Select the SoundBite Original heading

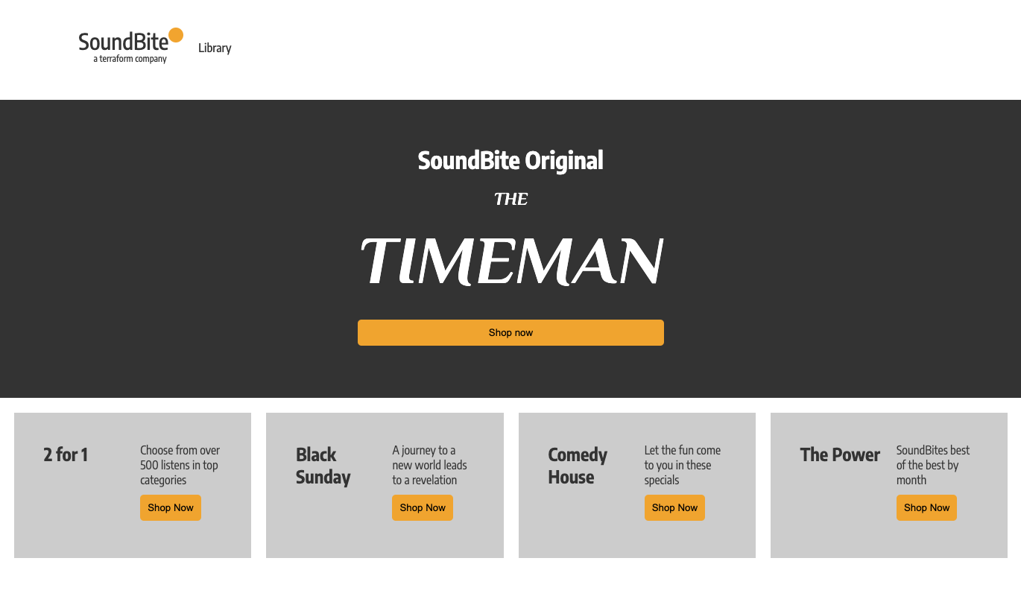510,160
